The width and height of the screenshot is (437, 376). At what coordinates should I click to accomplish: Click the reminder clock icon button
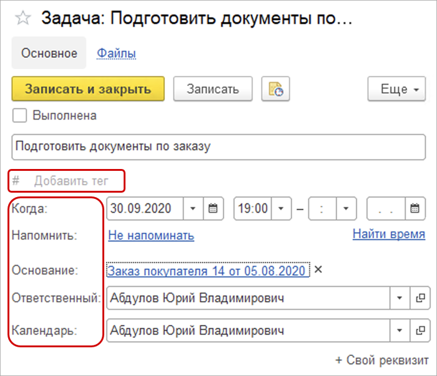click(275, 89)
